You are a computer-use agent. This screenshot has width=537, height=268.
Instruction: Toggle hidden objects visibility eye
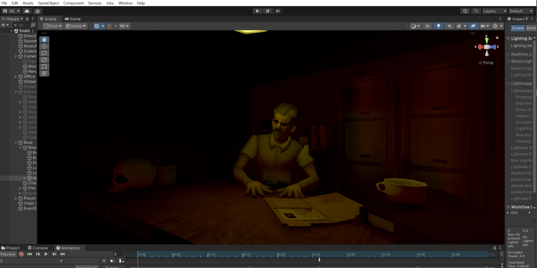click(x=473, y=26)
